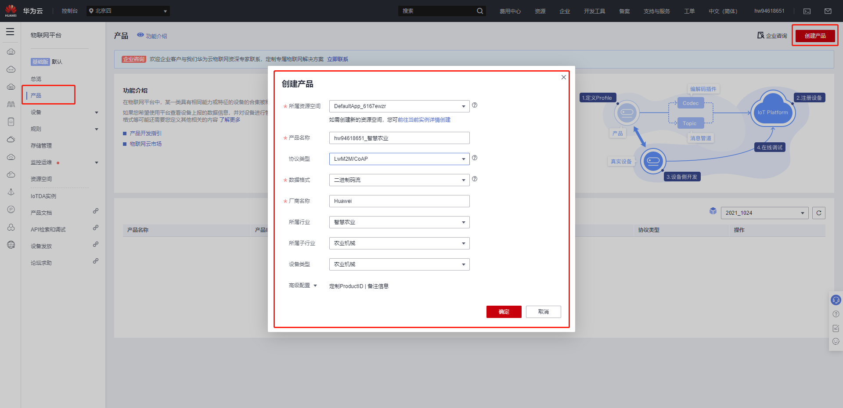Focus the 厂商名称 Huawei input field
The width and height of the screenshot is (843, 408).
pyautogui.click(x=400, y=201)
